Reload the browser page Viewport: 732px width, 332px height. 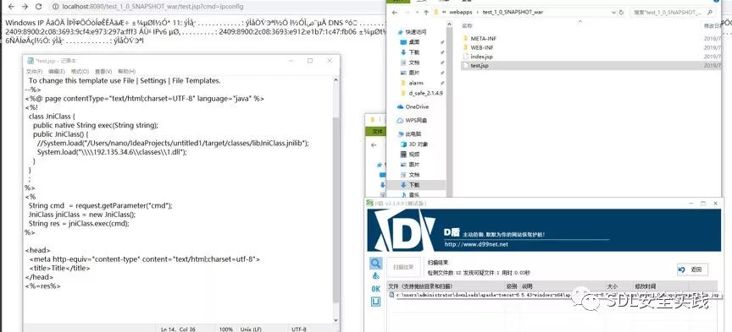[39, 7]
